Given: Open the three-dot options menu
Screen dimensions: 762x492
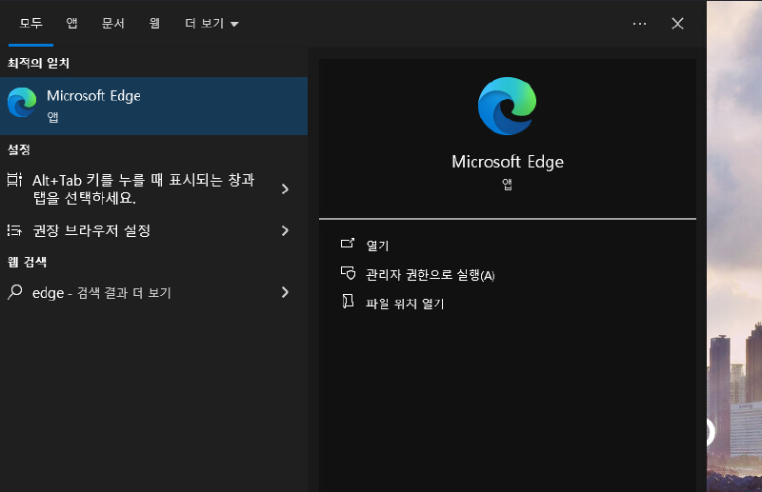Looking at the screenshot, I should pos(639,23).
